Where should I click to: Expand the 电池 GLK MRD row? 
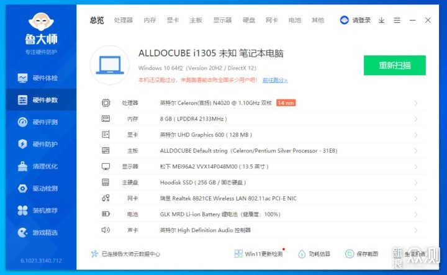click(416, 214)
